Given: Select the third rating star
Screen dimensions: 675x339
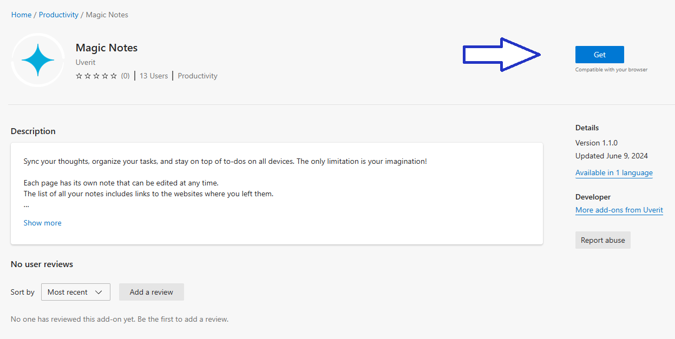Looking at the screenshot, I should (x=95, y=76).
